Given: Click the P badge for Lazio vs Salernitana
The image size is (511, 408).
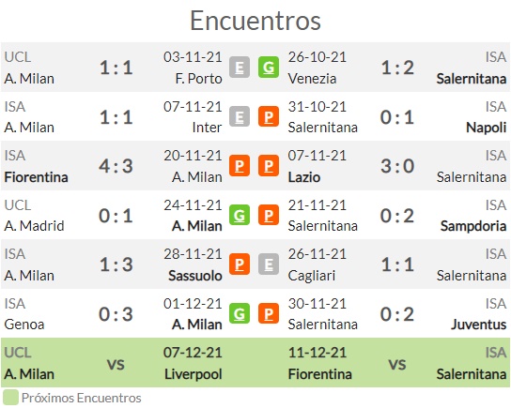Looking at the screenshot, I should (x=269, y=166).
